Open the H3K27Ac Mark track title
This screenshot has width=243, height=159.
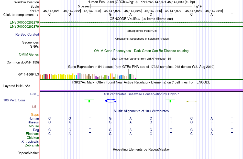[x=141, y=82]
